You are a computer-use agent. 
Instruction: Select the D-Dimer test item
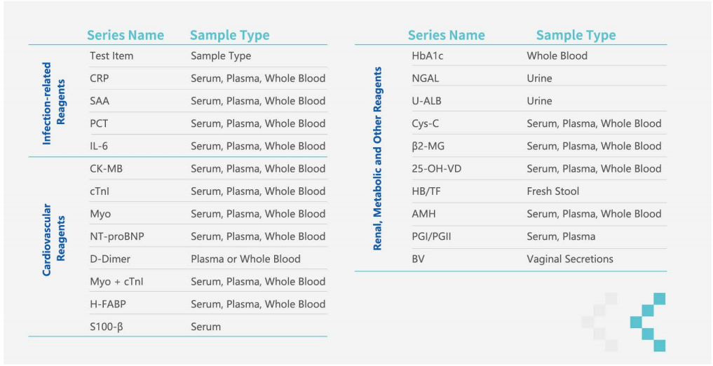click(x=110, y=259)
